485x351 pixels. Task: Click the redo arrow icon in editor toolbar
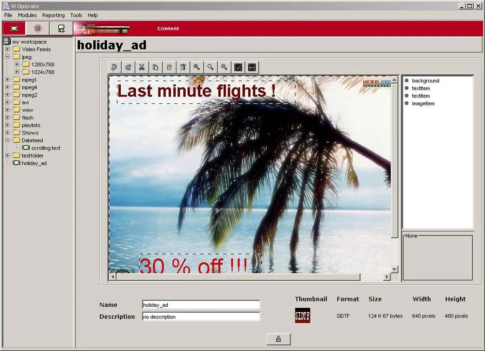128,67
